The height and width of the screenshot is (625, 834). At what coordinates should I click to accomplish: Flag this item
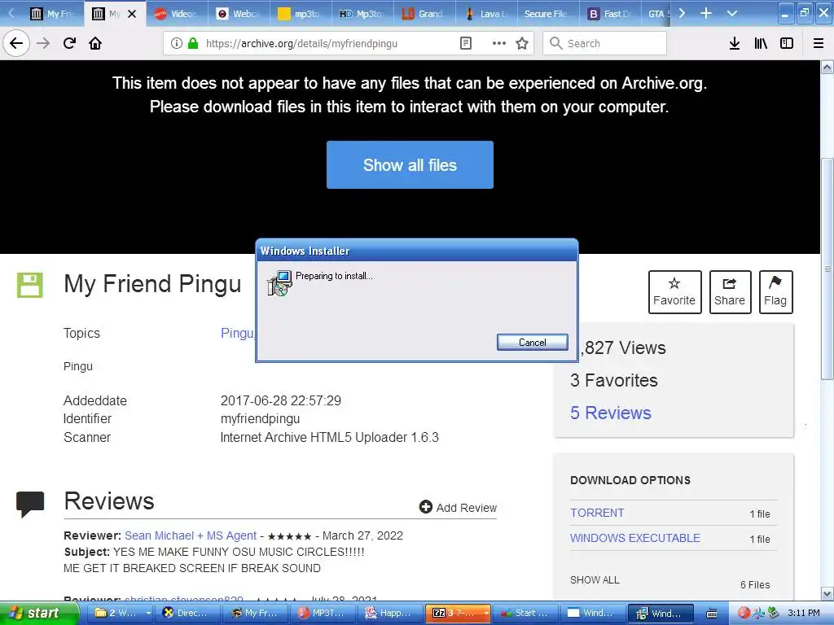[775, 292]
